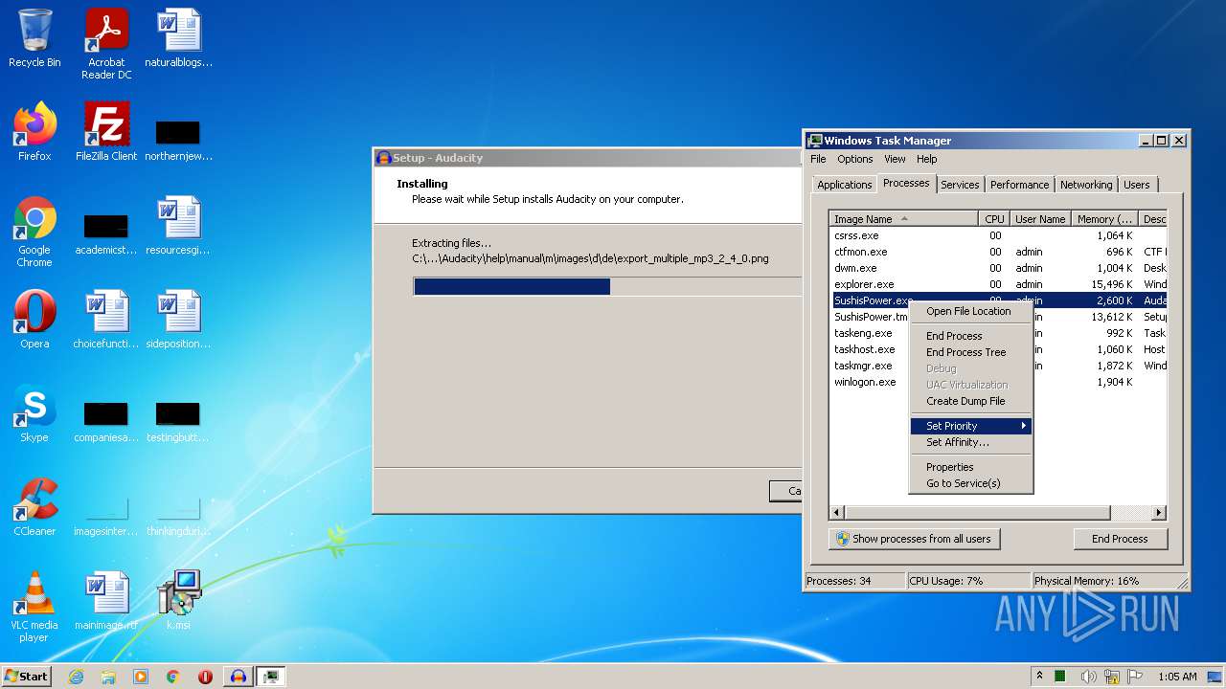Viewport: 1226px width, 689px height.
Task: Click the Opera taskbar icon
Action: click(x=205, y=677)
